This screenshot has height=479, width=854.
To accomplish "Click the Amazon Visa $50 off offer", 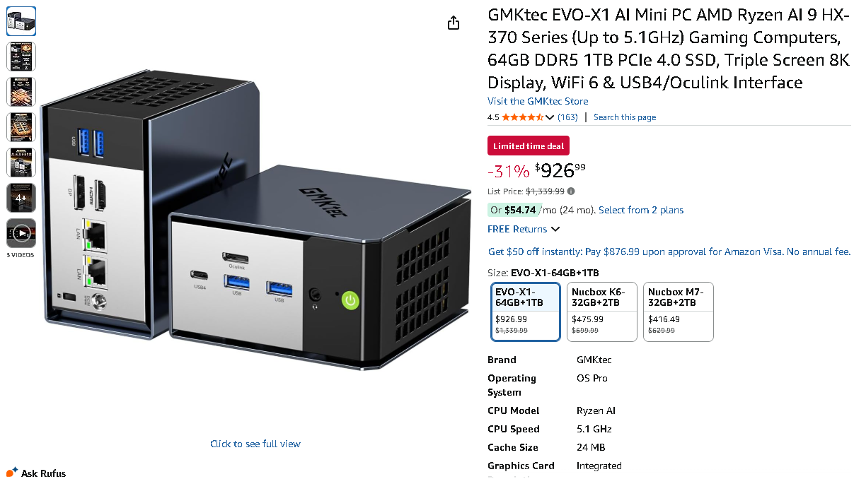I will tap(669, 252).
